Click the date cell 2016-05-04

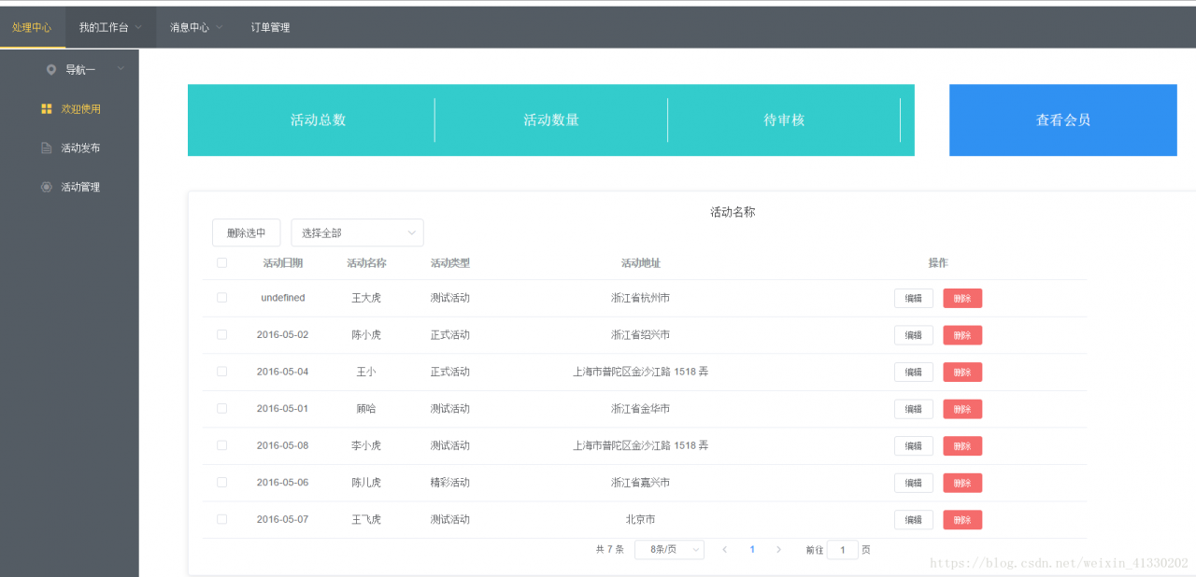pos(282,372)
